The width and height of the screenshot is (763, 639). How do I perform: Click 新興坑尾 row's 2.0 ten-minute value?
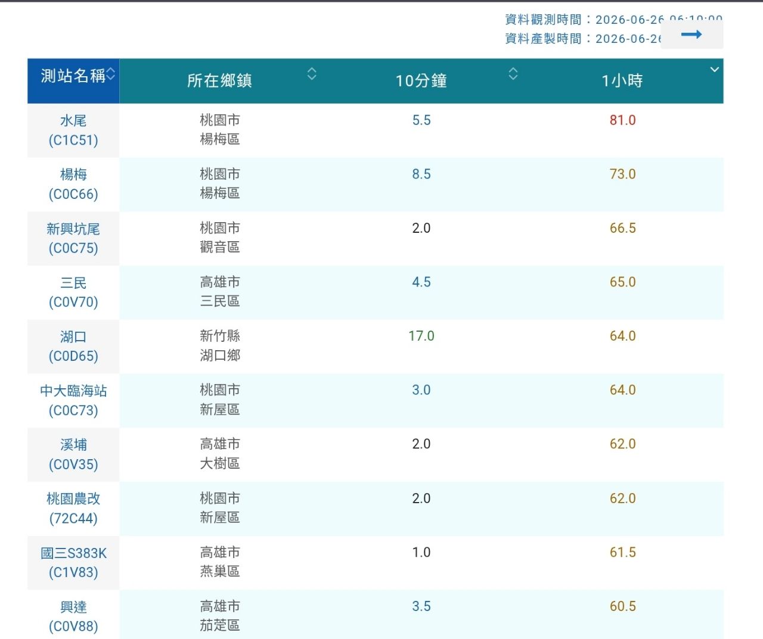coord(421,228)
